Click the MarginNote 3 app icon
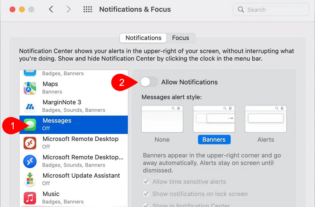Viewport: 315px width, 207px height. tap(30, 106)
